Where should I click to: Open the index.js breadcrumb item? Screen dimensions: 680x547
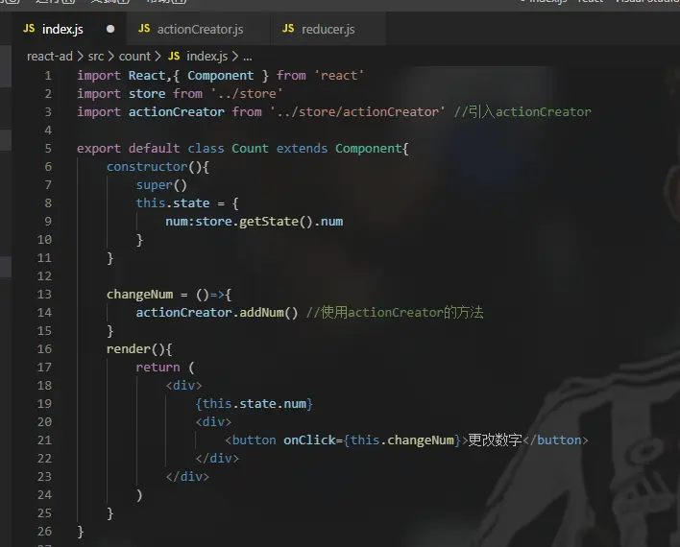(x=206, y=57)
